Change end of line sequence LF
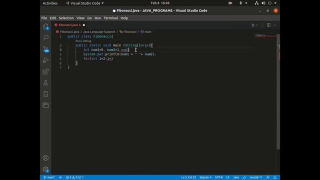The image size is (320, 180). point(228,177)
